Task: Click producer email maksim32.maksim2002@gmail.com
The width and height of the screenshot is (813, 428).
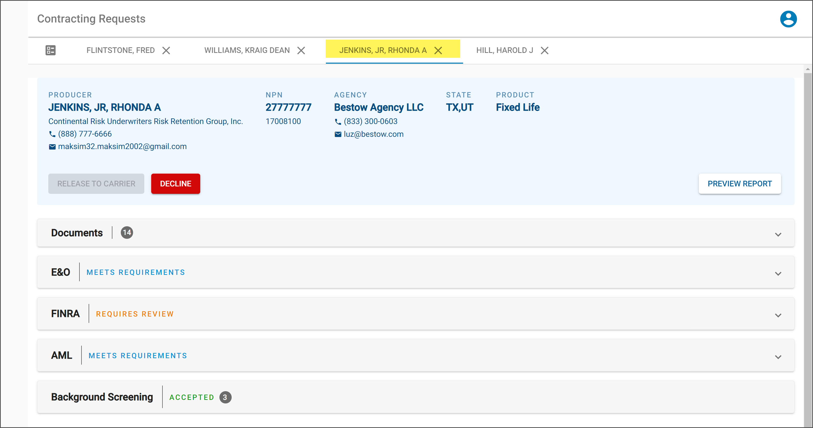Action: coord(122,147)
